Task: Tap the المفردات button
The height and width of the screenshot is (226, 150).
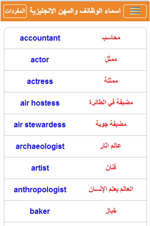Action: [x=15, y=11]
